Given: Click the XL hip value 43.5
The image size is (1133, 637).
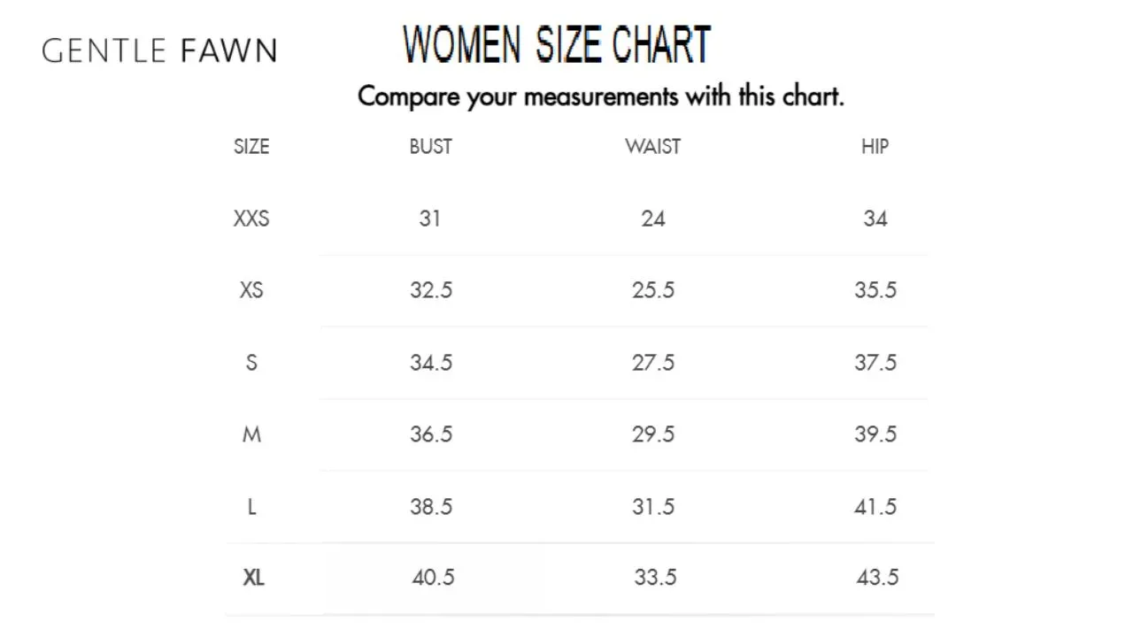Looking at the screenshot, I should point(877,578).
